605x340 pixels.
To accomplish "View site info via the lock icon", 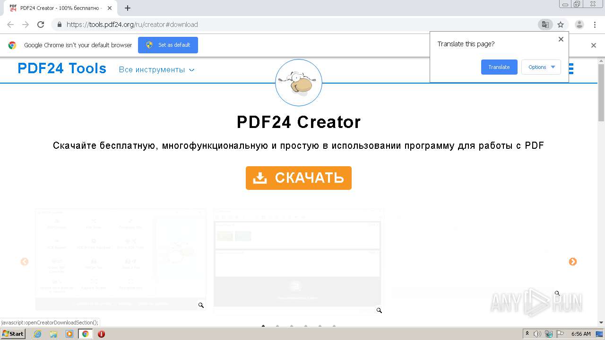I will (x=60, y=25).
